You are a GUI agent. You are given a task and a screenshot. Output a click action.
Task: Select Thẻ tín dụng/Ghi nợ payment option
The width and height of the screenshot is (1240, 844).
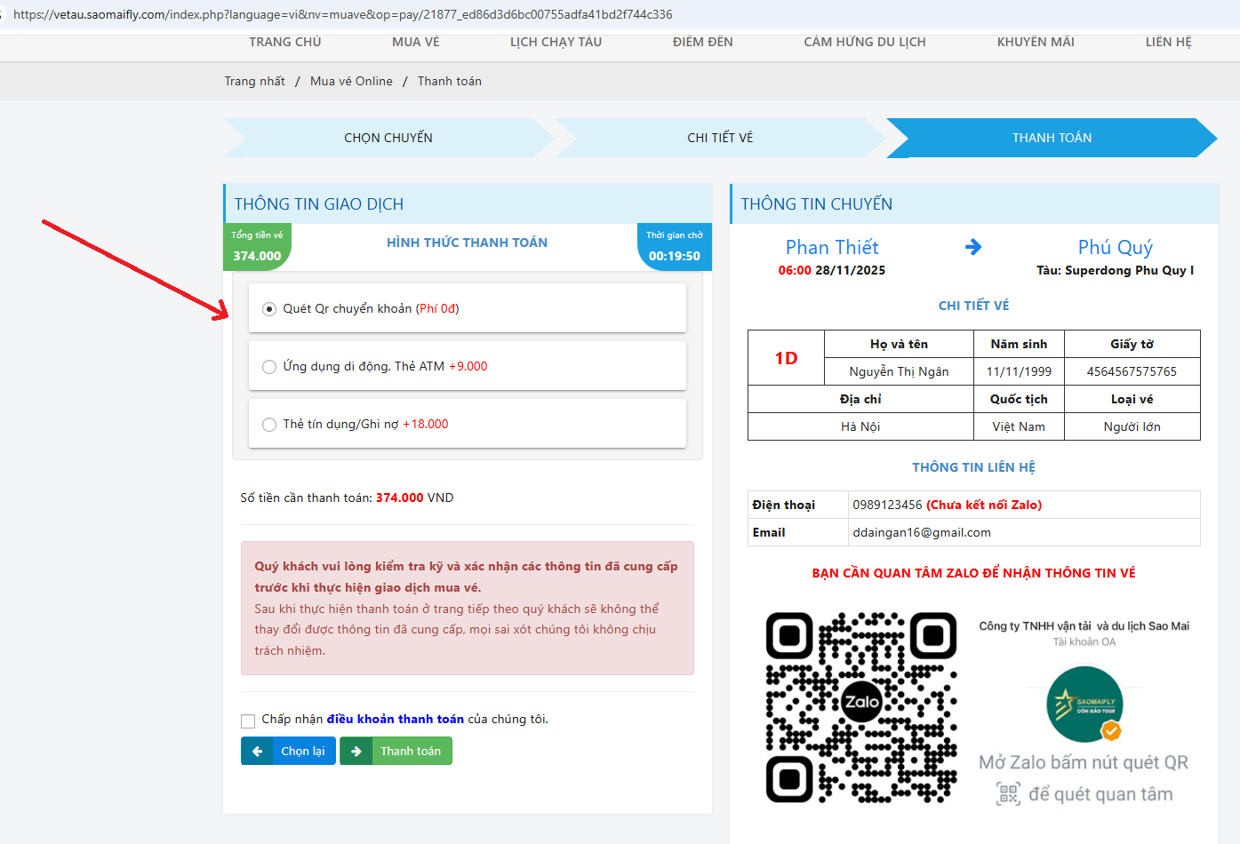269,425
